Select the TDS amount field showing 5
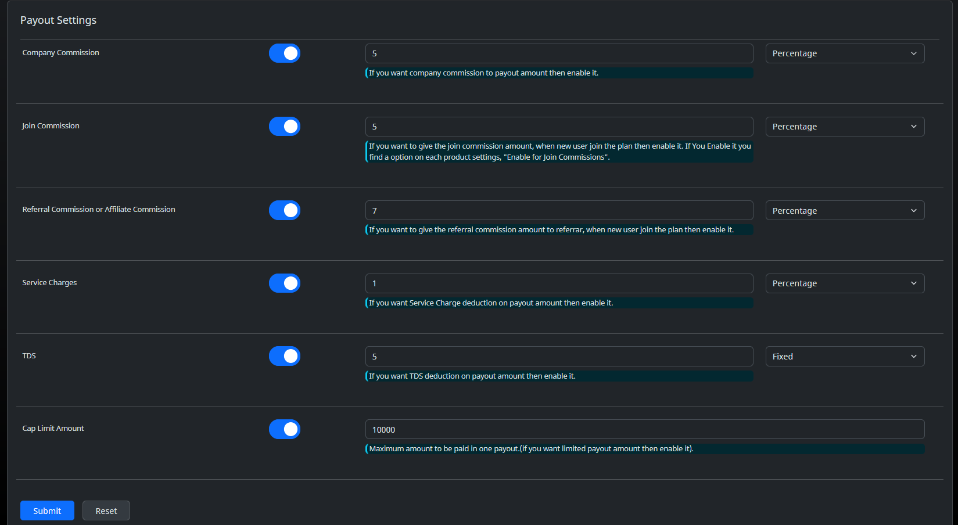The image size is (958, 525). point(558,356)
